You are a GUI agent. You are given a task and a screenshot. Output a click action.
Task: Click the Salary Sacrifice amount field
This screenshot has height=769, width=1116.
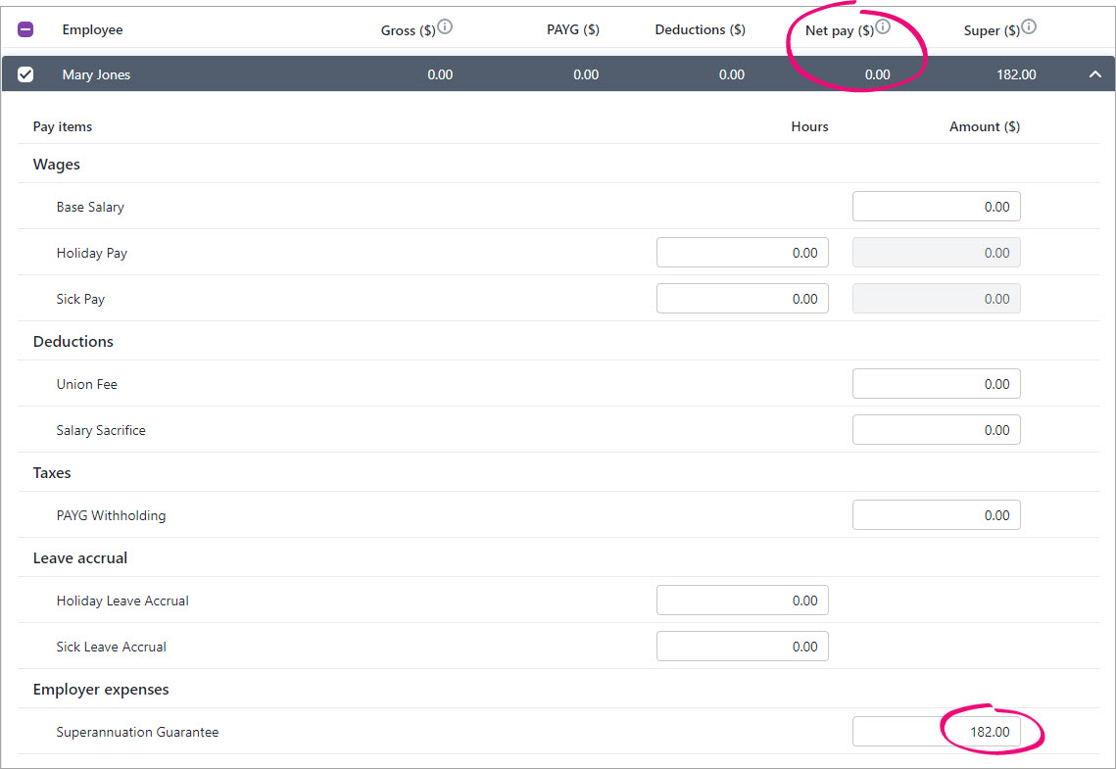936,430
